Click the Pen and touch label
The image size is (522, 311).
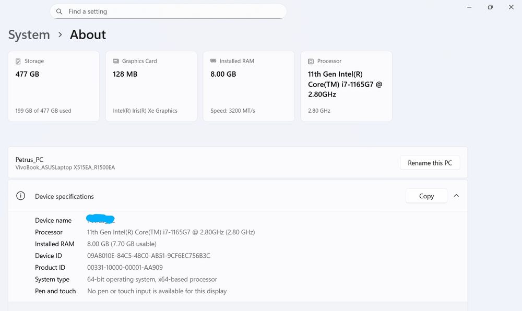[55, 291]
